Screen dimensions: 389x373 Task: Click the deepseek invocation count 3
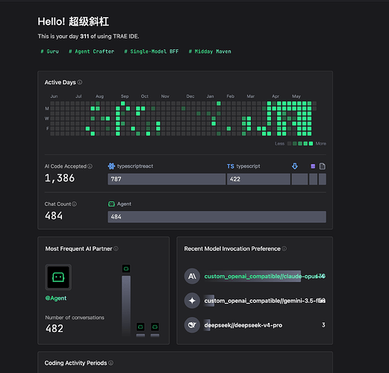323,325
